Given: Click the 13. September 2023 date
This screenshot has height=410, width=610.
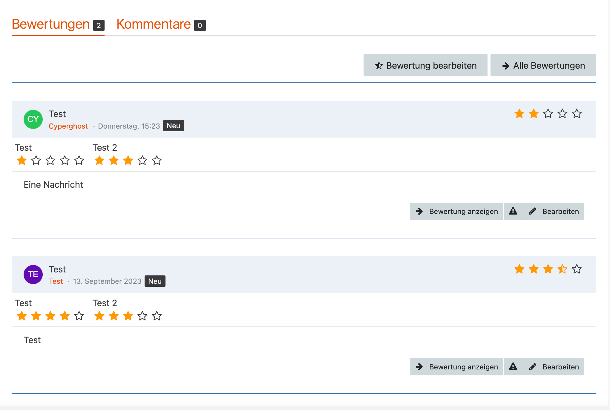Looking at the screenshot, I should coord(107,281).
